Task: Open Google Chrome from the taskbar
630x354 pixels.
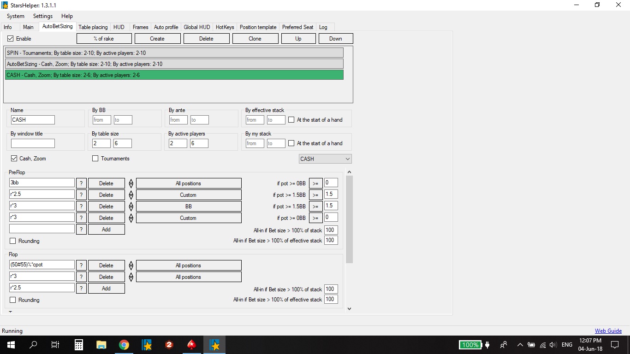Action: 124,345
